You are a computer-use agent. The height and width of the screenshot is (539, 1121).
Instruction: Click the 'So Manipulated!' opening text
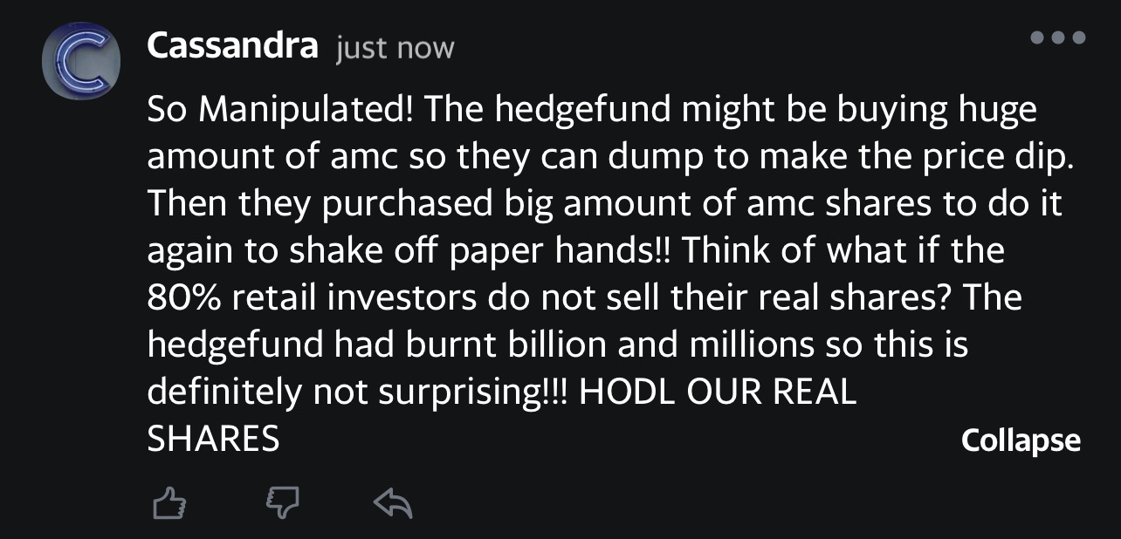282,110
